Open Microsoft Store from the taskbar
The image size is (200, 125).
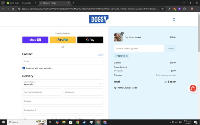(71, 122)
